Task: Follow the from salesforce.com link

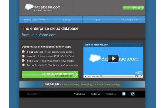Action: [39, 35]
